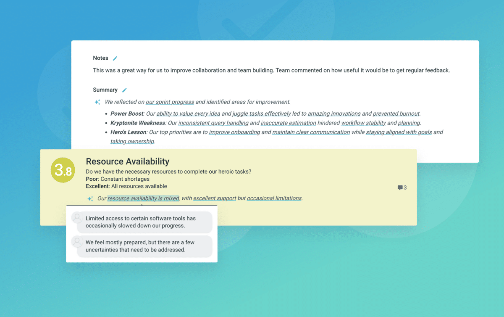Click the 'prevented burnout' link

click(396, 114)
